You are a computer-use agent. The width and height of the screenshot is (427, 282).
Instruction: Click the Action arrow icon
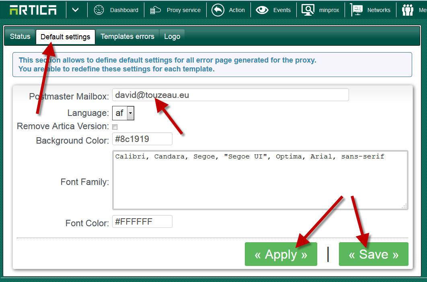pyautogui.click(x=217, y=10)
